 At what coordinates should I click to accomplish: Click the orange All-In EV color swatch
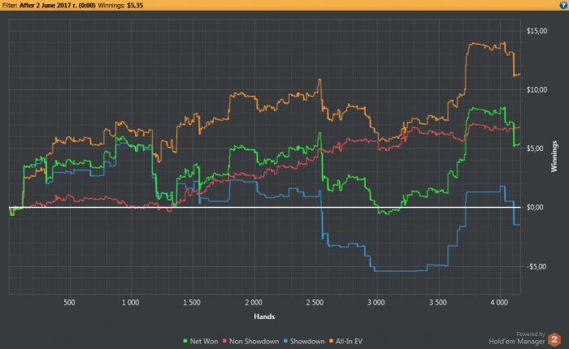point(331,342)
